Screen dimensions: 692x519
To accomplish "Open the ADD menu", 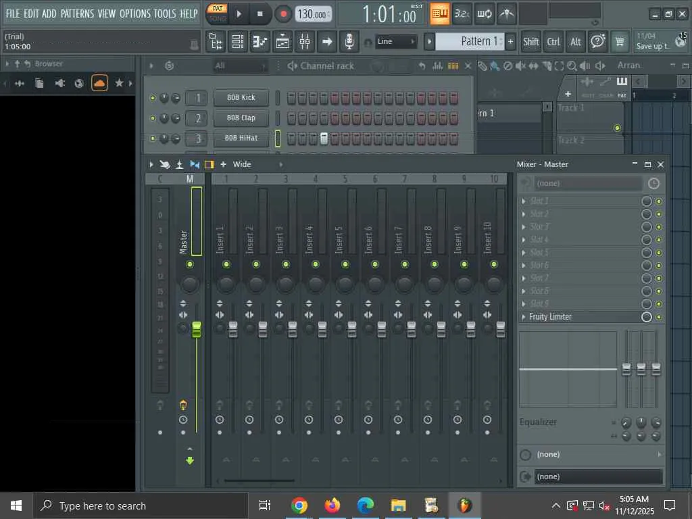I will [49, 14].
